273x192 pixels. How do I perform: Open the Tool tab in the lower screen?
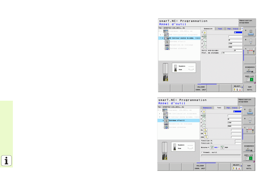point(219,108)
